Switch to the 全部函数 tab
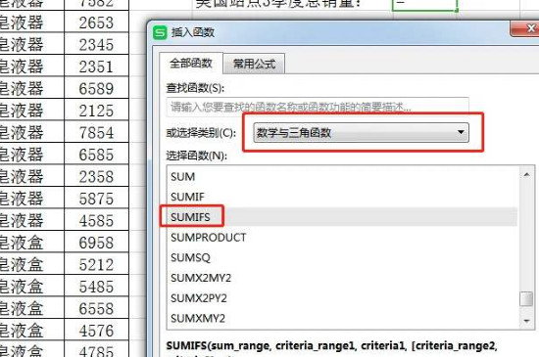The width and height of the screenshot is (539, 357). pos(191,64)
